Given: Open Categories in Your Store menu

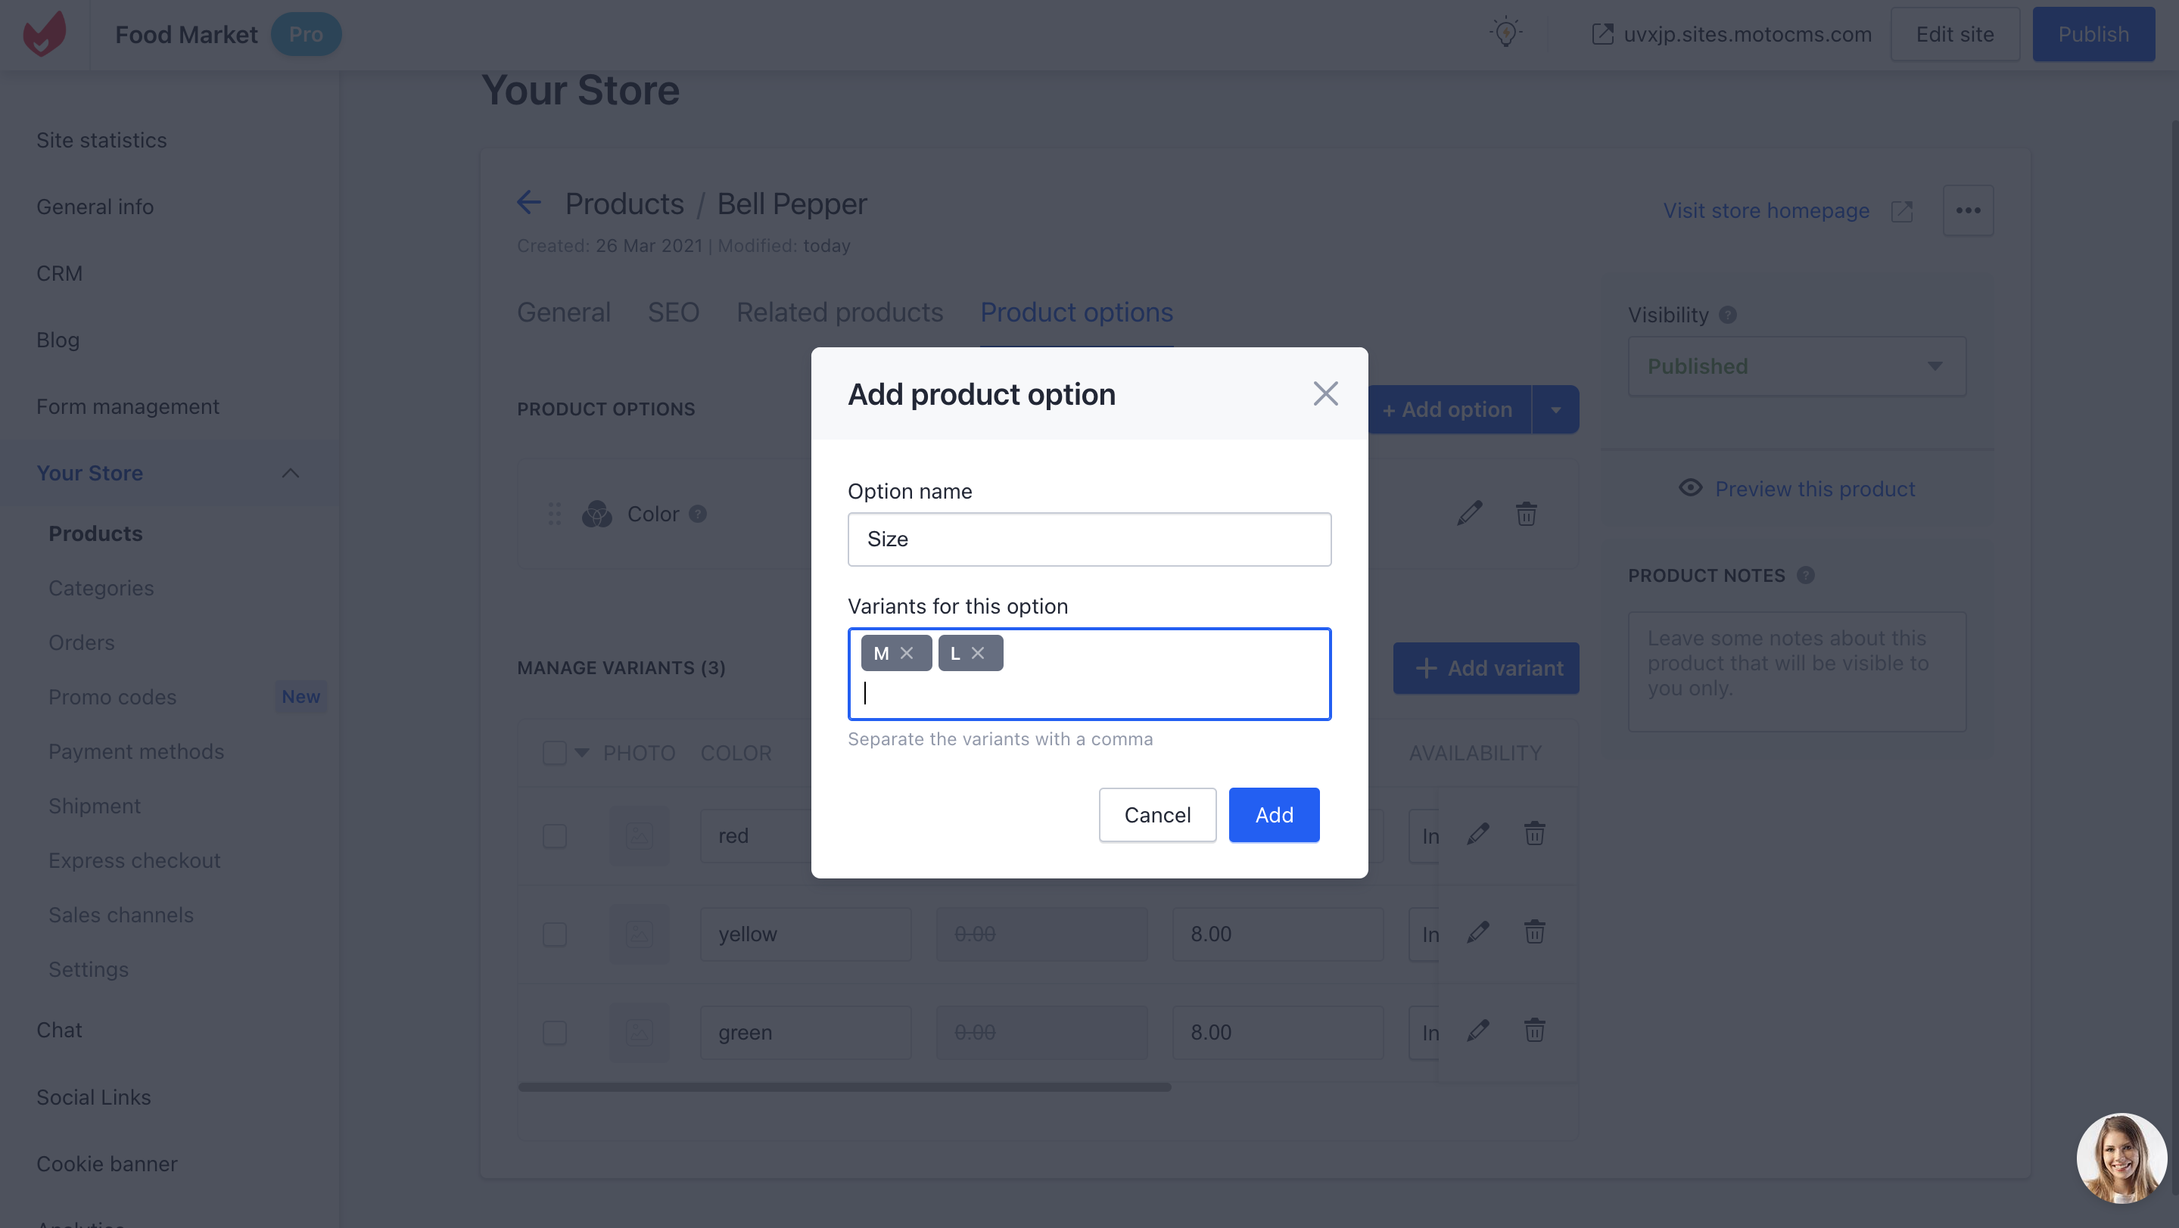Looking at the screenshot, I should click(101, 588).
